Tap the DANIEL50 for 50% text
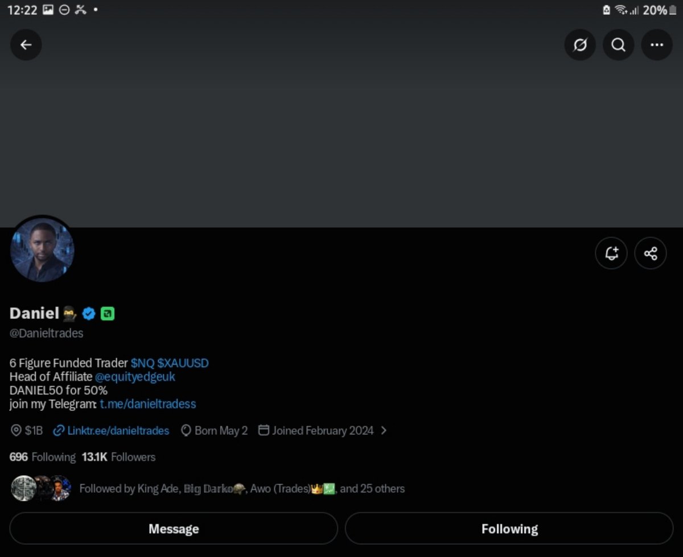This screenshot has width=683, height=557. (59, 390)
